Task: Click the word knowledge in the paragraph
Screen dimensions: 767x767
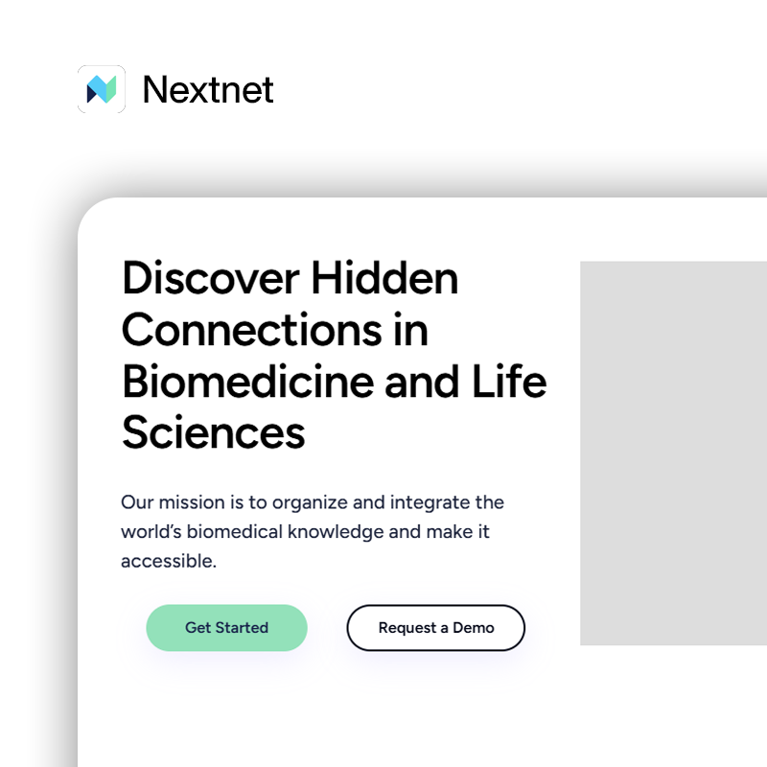Action: click(335, 533)
